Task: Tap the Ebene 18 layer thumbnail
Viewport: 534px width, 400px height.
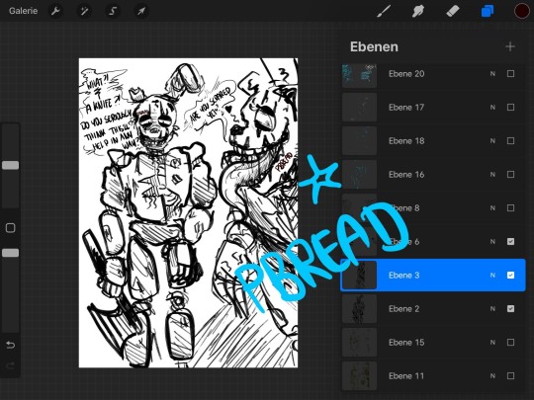Action: [359, 141]
